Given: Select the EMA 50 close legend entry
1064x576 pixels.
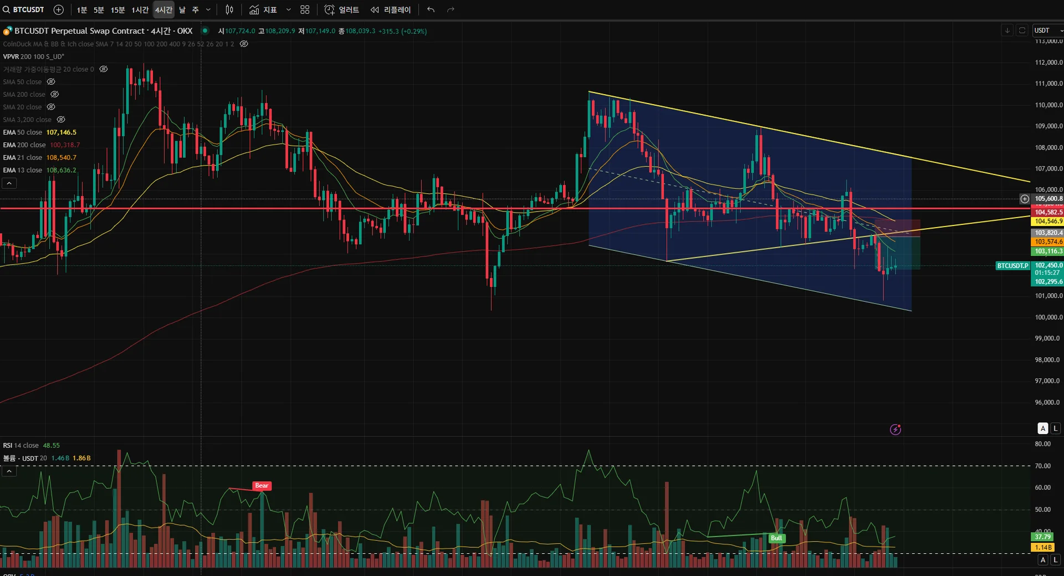Looking at the screenshot, I should tap(39, 132).
